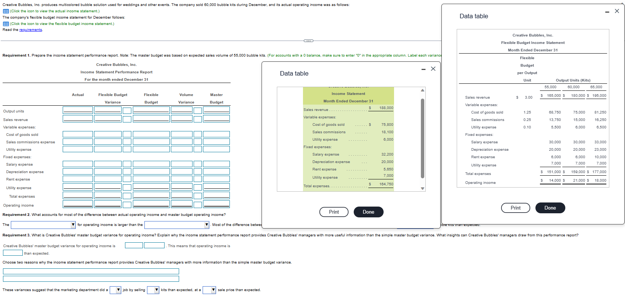Viewport: 625px width, 300px height.
Task: Print the Flexible Budget Income Statement table
Action: click(516, 208)
